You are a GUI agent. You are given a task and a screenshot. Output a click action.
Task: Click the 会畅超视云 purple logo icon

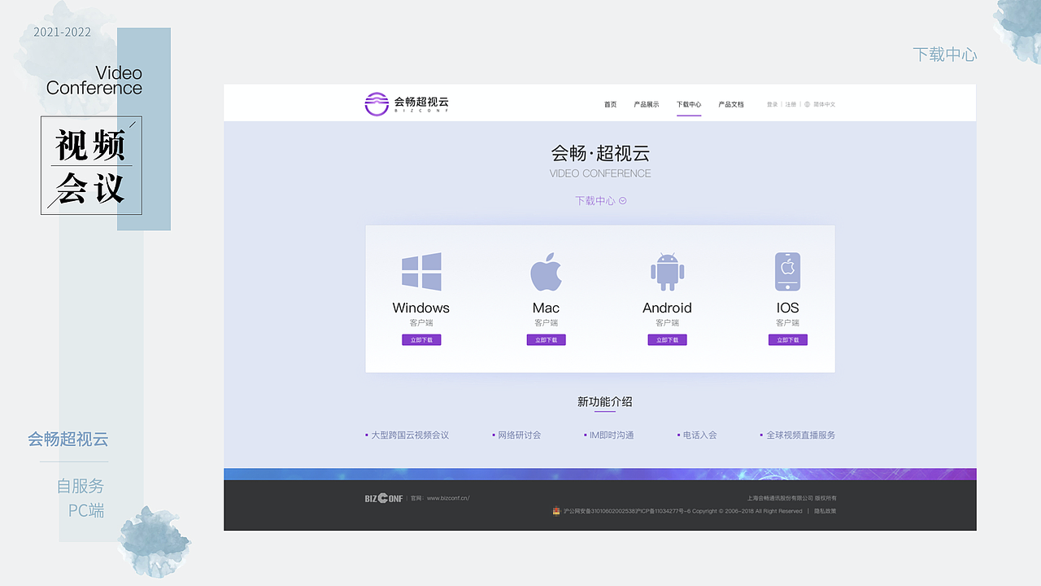377,104
